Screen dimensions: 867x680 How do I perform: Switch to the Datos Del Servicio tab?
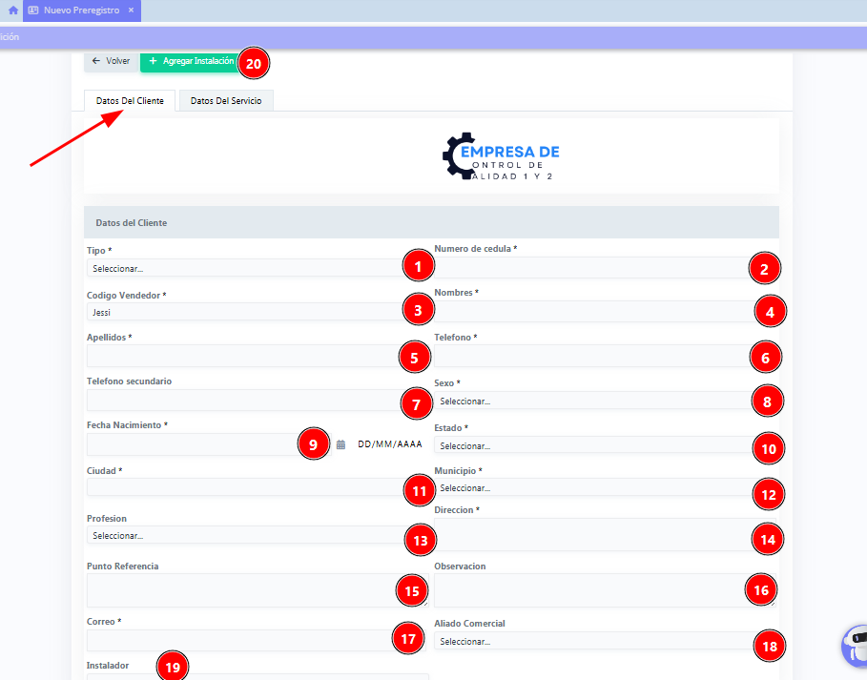(226, 101)
